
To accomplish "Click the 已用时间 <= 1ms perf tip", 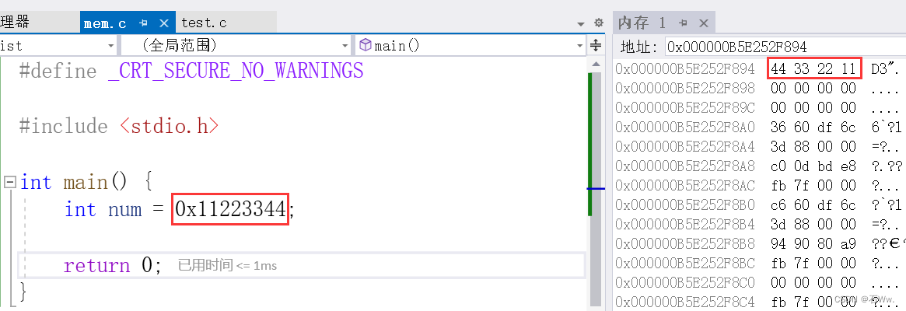I will 227,265.
